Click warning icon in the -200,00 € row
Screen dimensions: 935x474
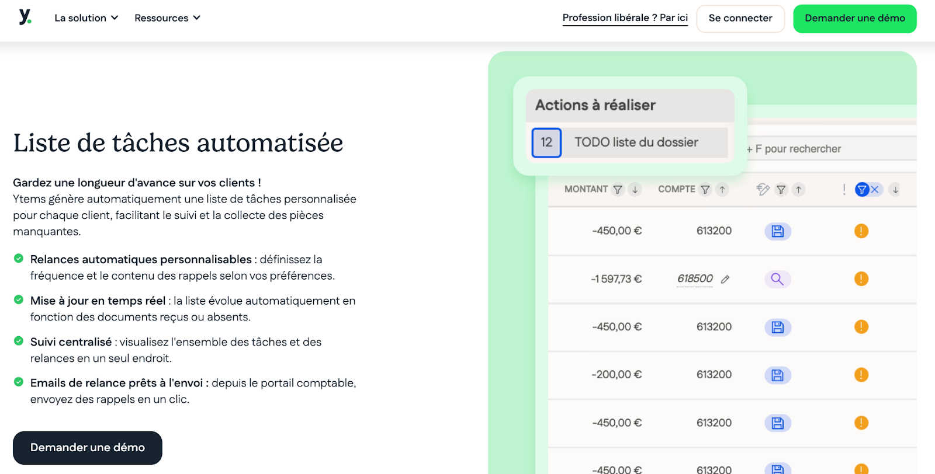tap(861, 375)
